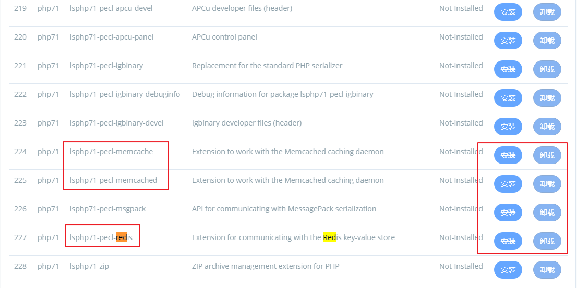Install the lsphp71-pecl-memcache extension

coord(508,155)
